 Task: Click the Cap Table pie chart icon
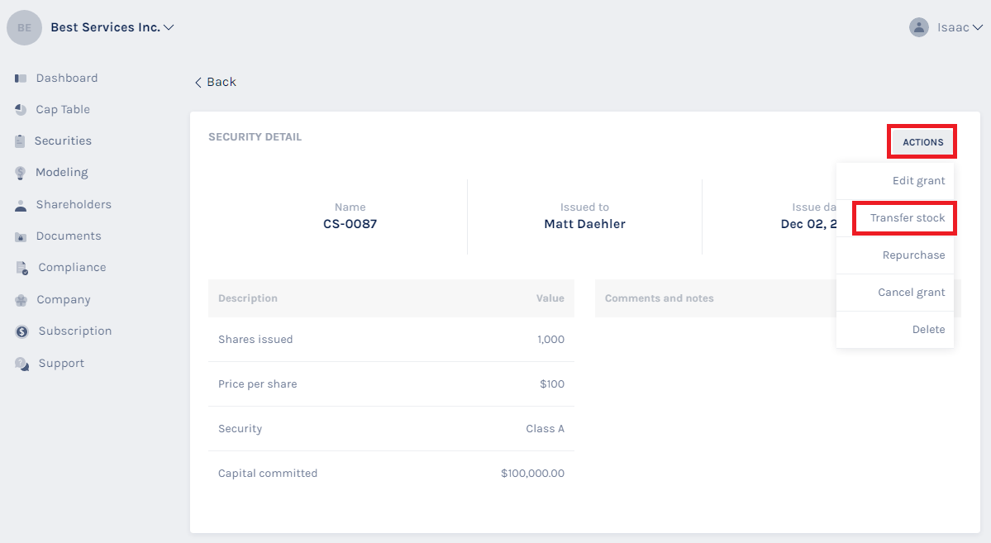[x=21, y=110]
